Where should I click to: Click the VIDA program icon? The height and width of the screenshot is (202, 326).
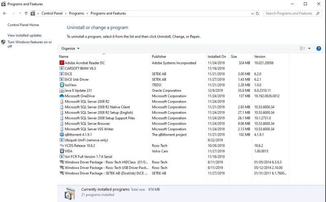click(62, 151)
